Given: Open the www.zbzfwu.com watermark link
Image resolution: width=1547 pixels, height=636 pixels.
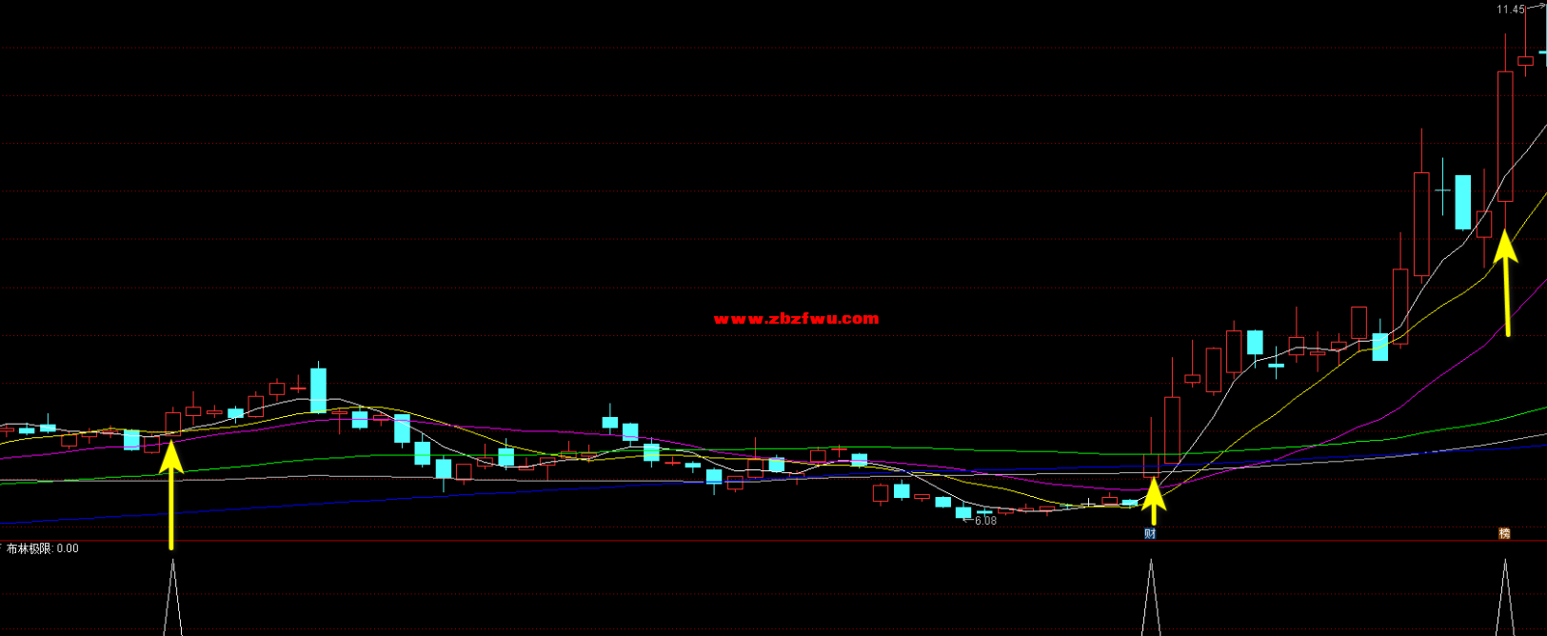Looking at the screenshot, I should tap(796, 319).
